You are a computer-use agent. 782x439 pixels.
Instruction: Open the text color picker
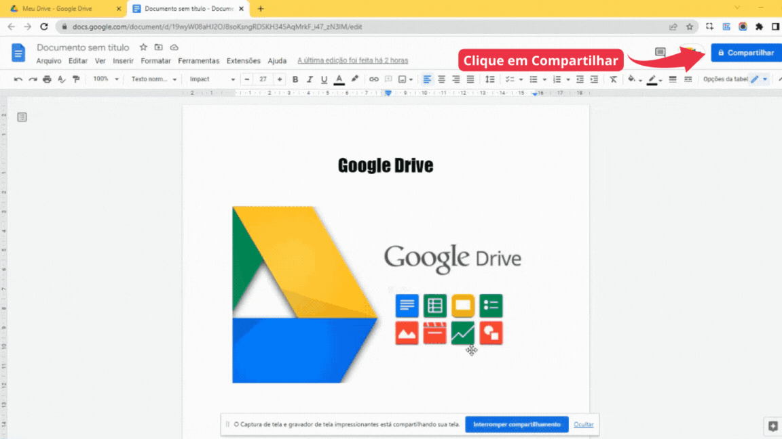[339, 79]
